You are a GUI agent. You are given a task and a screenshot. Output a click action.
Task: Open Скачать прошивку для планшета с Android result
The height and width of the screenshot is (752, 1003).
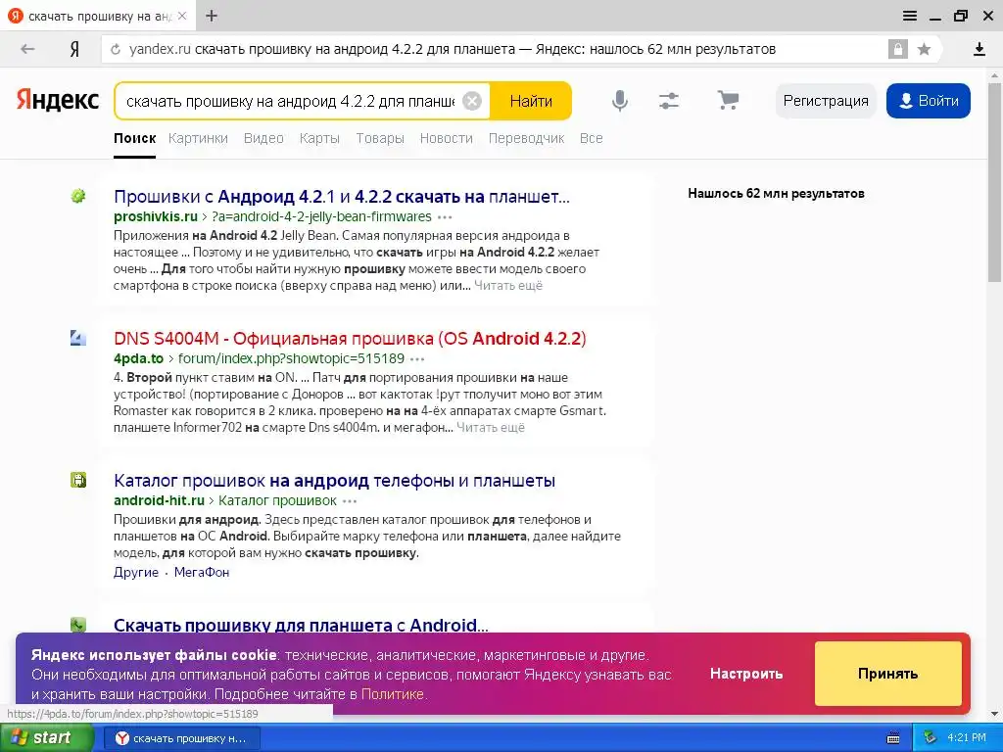click(301, 625)
